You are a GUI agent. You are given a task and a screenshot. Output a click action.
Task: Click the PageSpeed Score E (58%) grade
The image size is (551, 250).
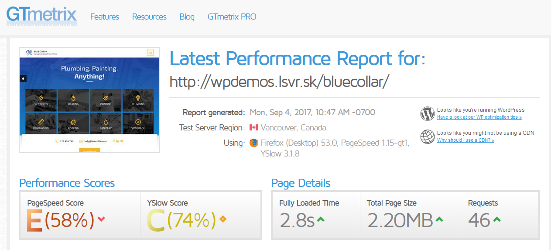click(61, 220)
